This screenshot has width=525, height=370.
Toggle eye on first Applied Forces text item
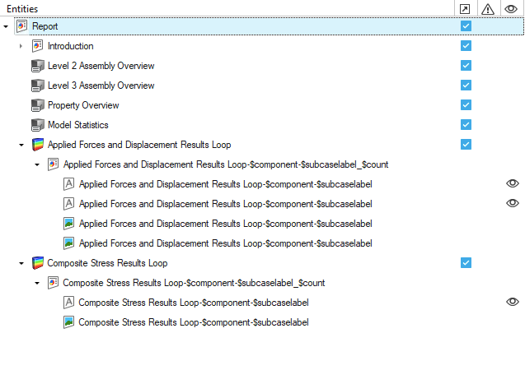513,184
